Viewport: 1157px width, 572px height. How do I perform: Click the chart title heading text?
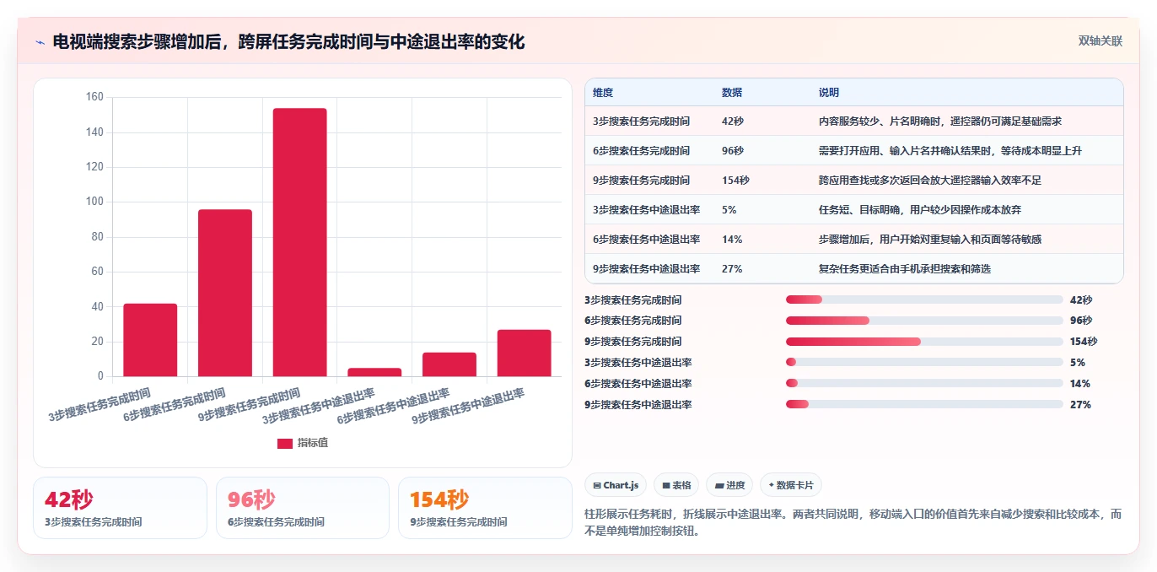coord(288,41)
